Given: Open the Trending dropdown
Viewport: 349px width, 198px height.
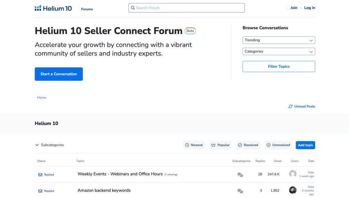Looking at the screenshot, I should coord(278,40).
